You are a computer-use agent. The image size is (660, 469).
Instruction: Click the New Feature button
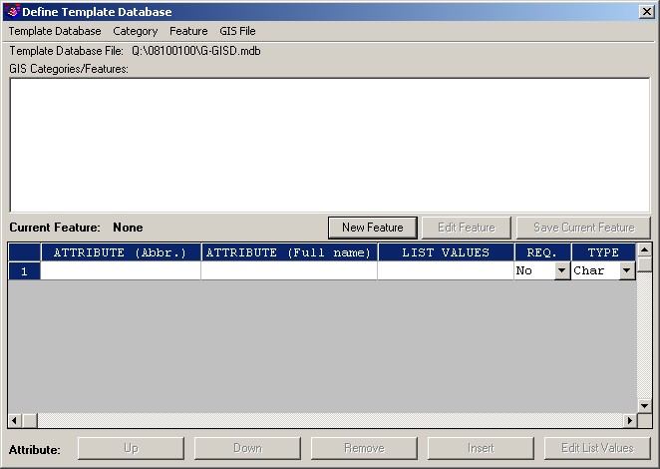click(373, 228)
